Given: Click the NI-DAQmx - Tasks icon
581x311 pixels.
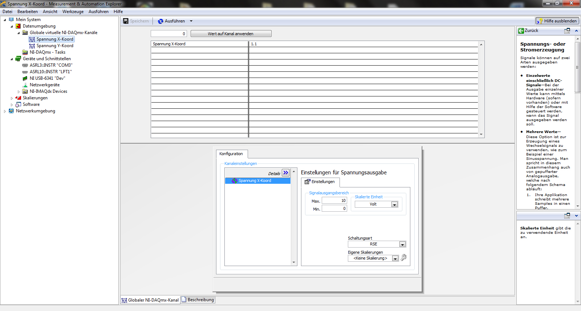Looking at the screenshot, I should pyautogui.click(x=25, y=52).
